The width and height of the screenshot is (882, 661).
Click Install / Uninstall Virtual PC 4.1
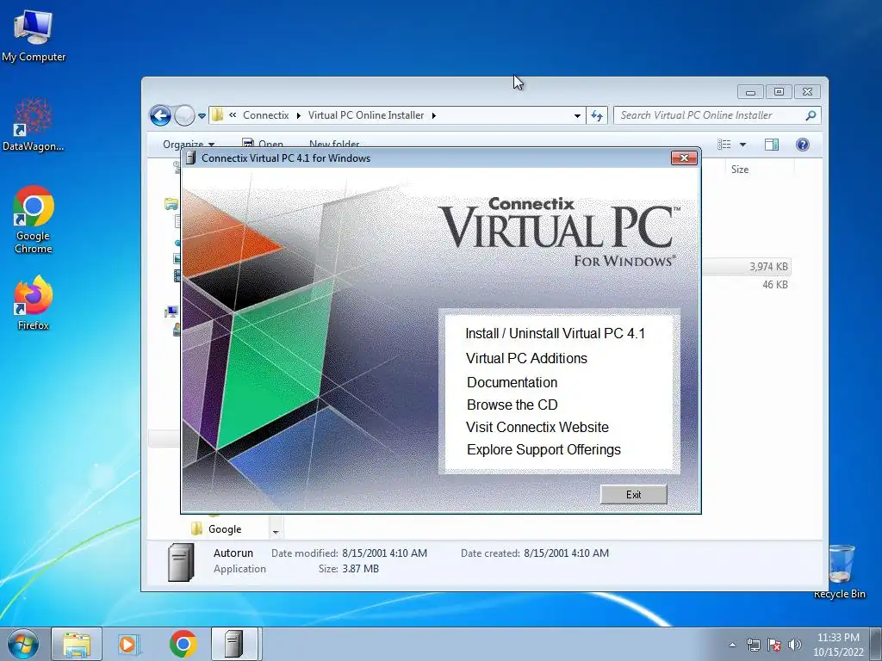point(555,333)
